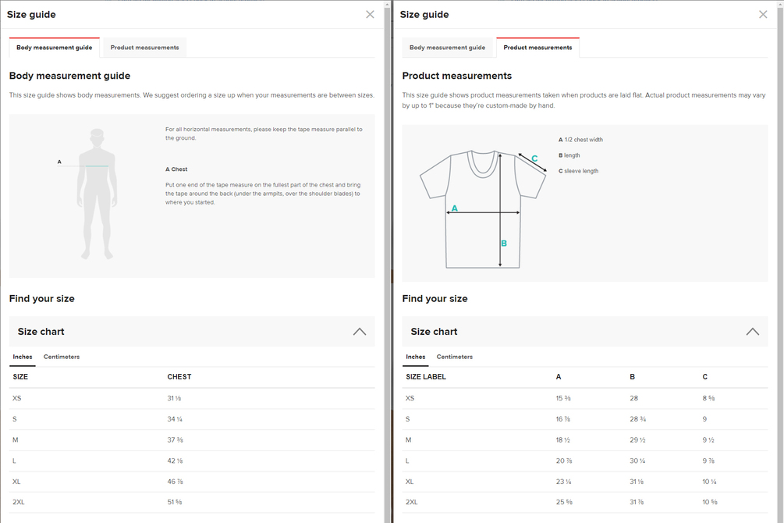784x523 pixels.
Task: Click the sleeve length label C on shirt
Action: point(534,159)
